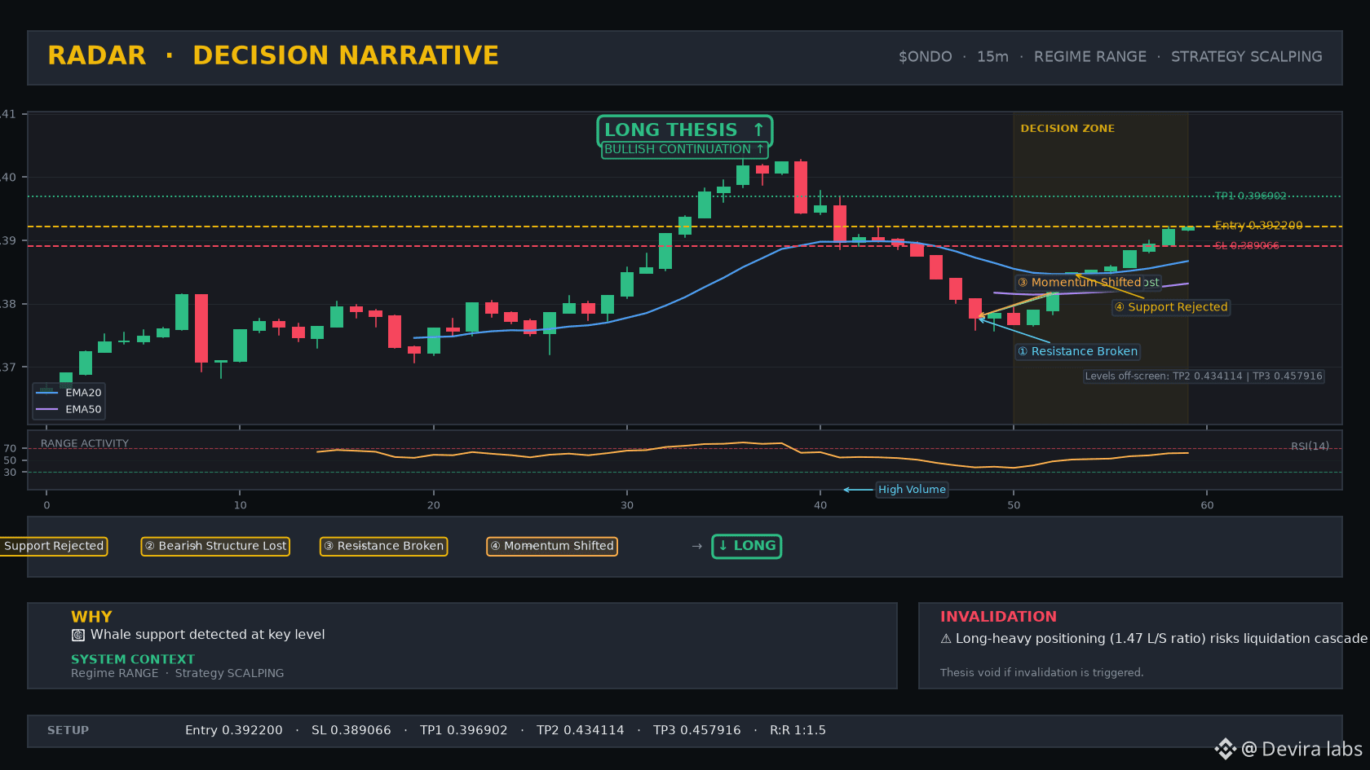Click 'TP2 0.434114' in the Setup row
Viewport: 1370px width, 770px height.
(581, 730)
